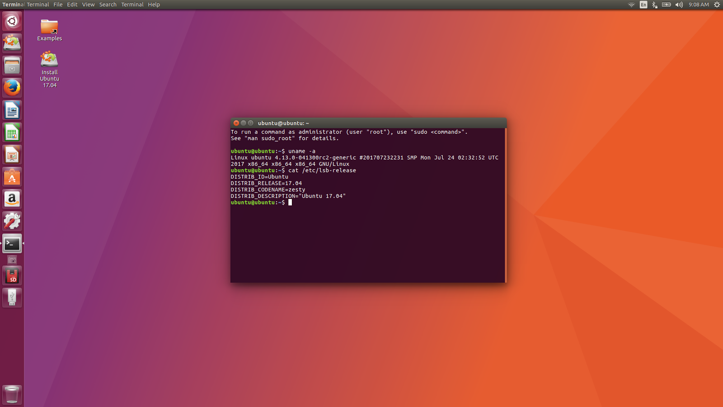Image resolution: width=723 pixels, height=407 pixels.
Task: Open the Help menu in Terminal
Action: click(154, 5)
